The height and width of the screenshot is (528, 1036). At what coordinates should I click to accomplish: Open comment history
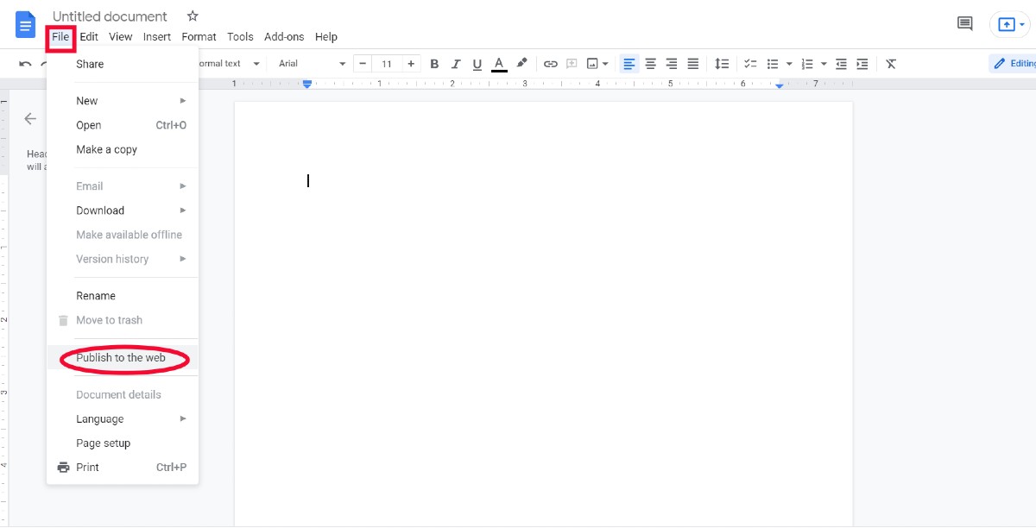964,24
